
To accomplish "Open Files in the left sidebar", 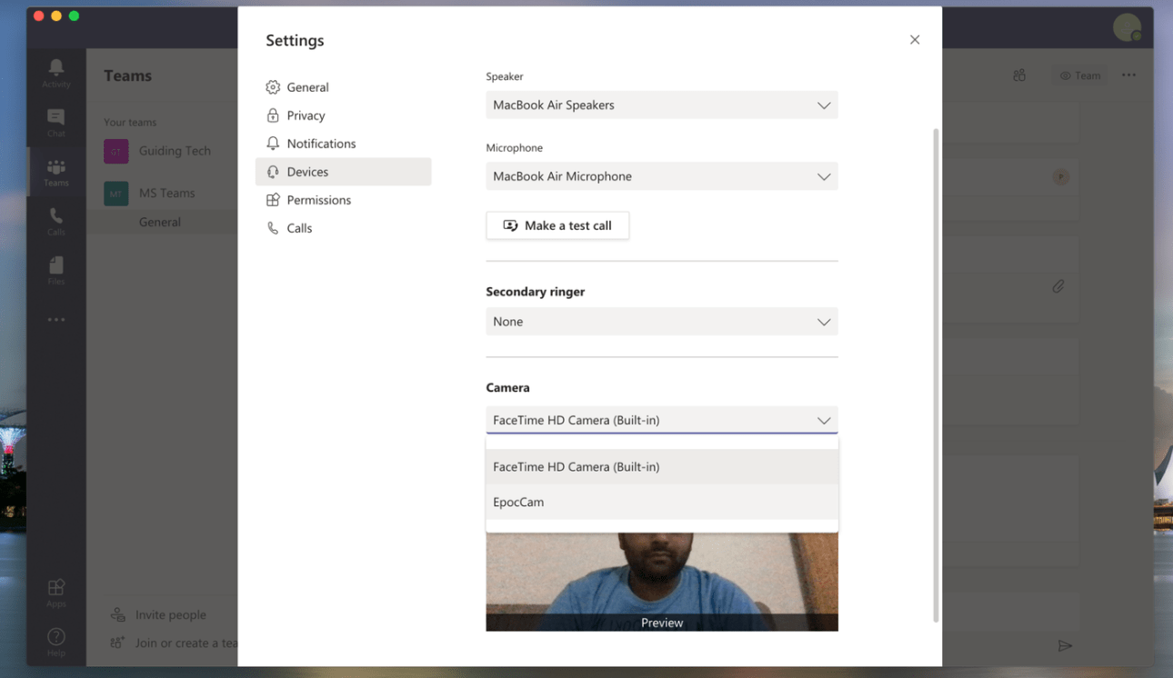I will point(55,270).
